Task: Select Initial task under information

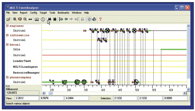Action: coord(19,40)
